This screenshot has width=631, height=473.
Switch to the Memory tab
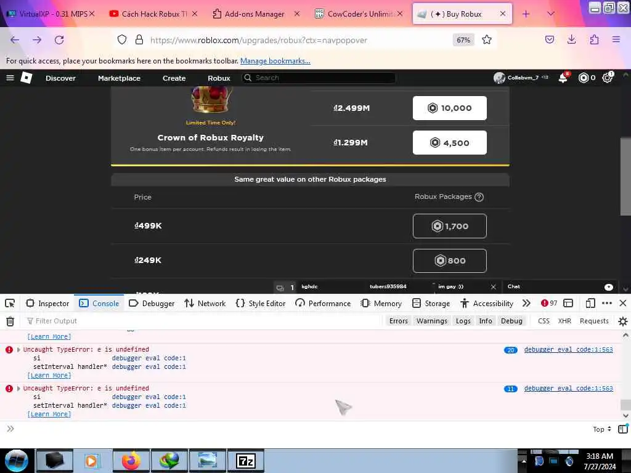click(381, 303)
